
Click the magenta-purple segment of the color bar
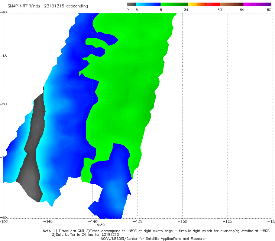(x=257, y=4)
